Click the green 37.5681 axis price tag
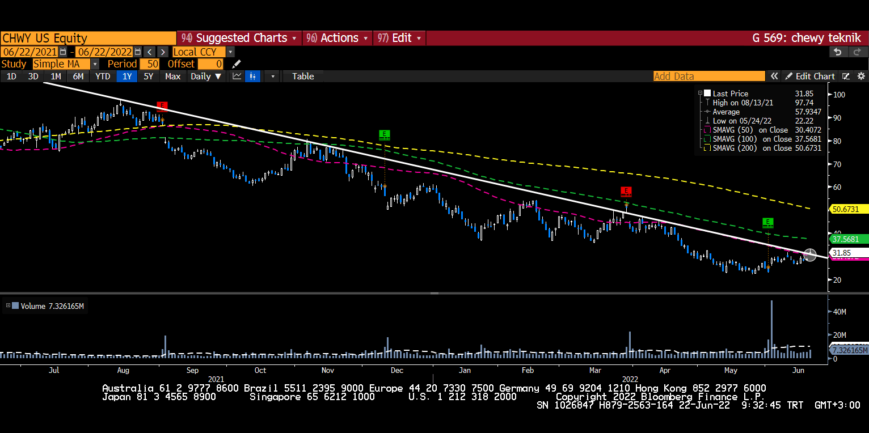This screenshot has height=433, width=869. pos(849,239)
